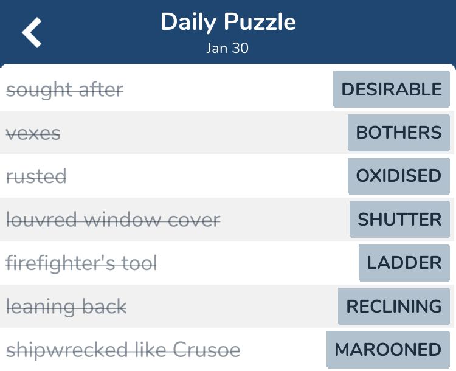Screen dimensions: 456x371
Task: Click the 'sought after' clue
Action: (x=65, y=90)
